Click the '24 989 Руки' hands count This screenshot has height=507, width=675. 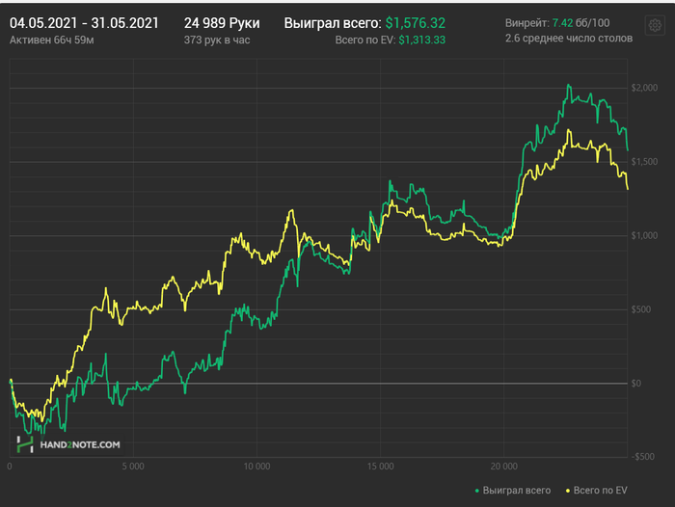(x=222, y=23)
